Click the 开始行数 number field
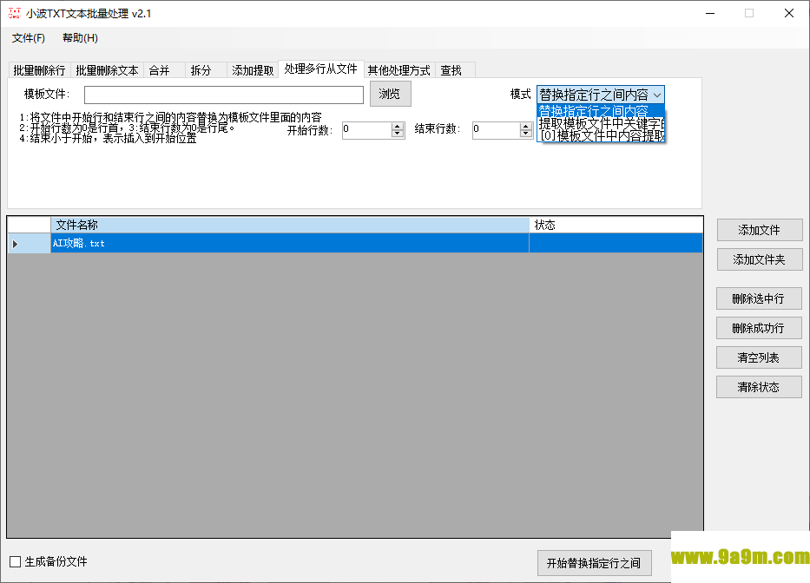The height and width of the screenshot is (583, 810). pyautogui.click(x=366, y=130)
